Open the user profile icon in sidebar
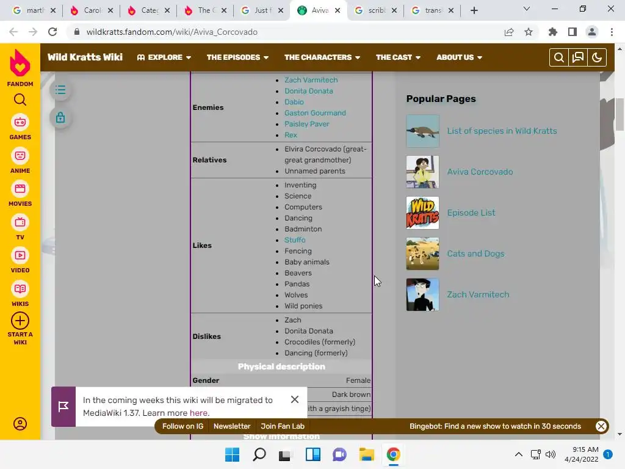Viewport: 625px width, 469px height. [x=20, y=424]
